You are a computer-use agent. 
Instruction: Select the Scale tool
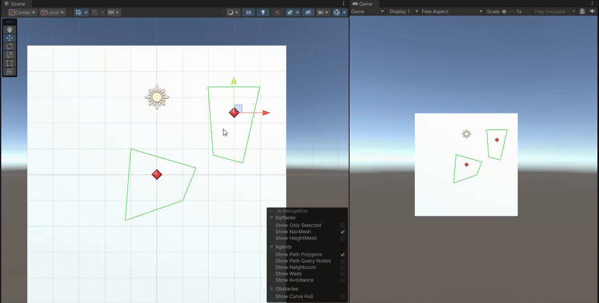point(10,55)
